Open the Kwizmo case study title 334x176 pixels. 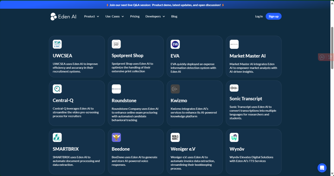point(179,101)
